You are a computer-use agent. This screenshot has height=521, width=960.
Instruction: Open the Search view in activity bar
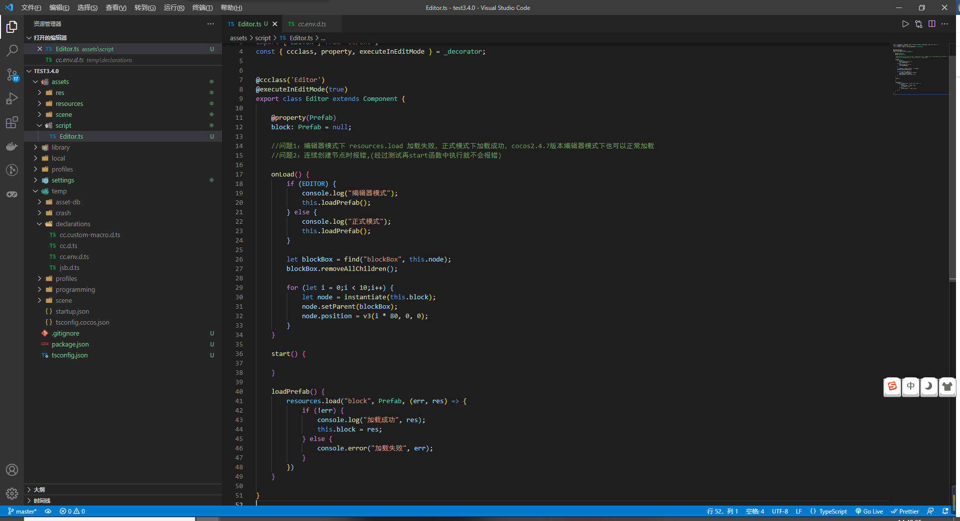(12, 50)
